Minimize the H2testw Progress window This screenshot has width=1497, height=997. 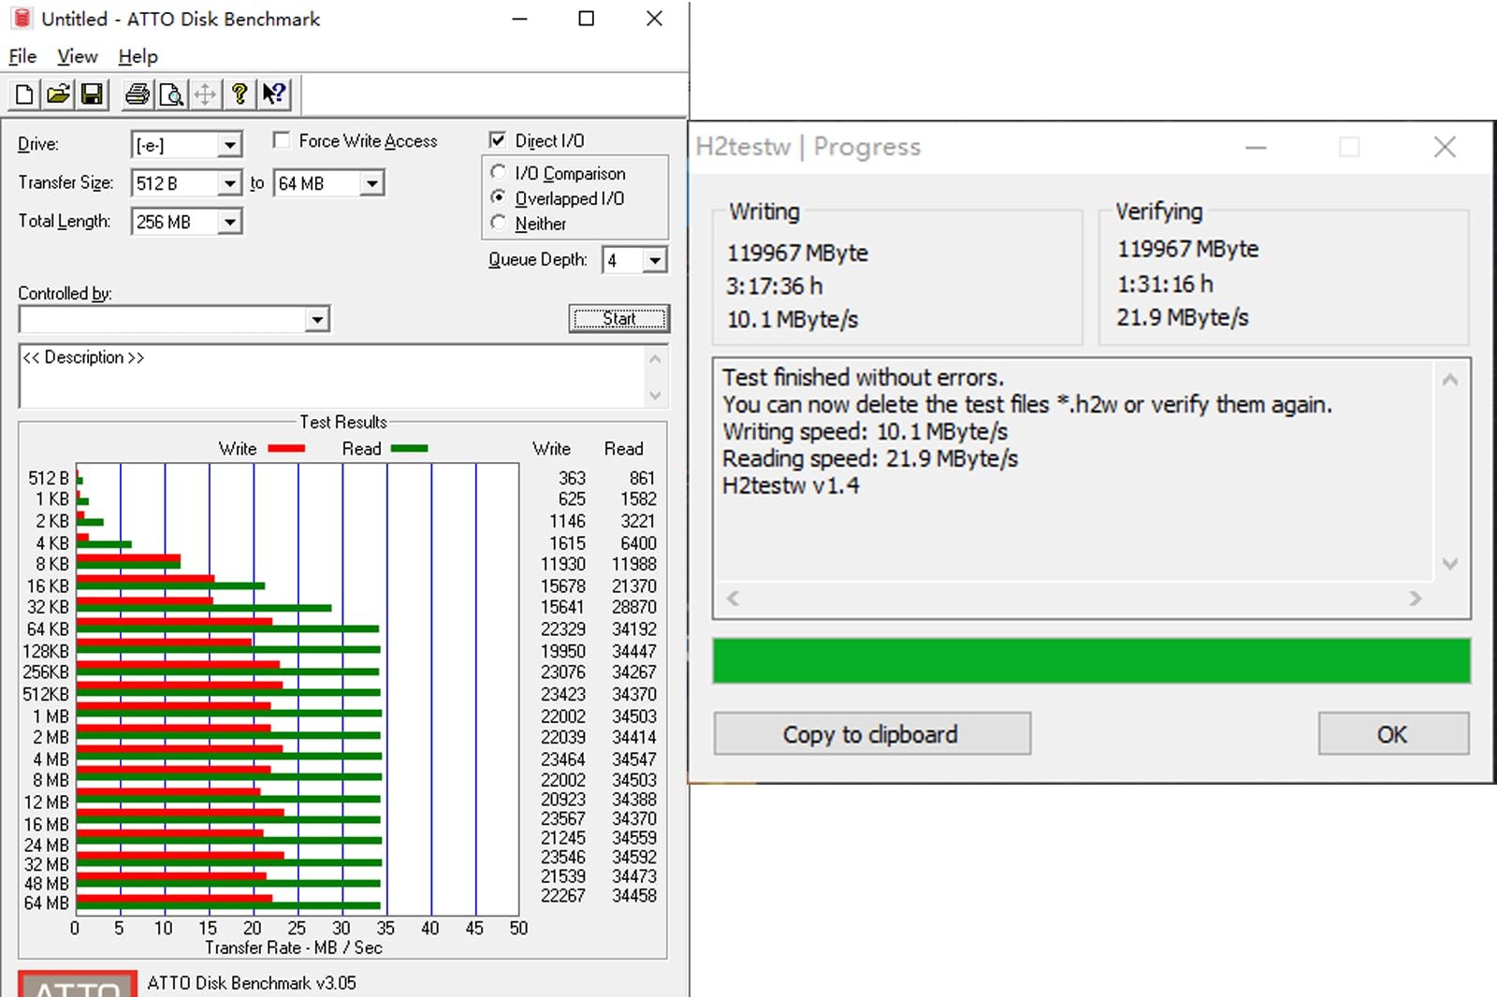(x=1256, y=147)
